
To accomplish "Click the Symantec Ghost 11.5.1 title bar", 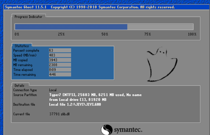I will tap(107, 7).
